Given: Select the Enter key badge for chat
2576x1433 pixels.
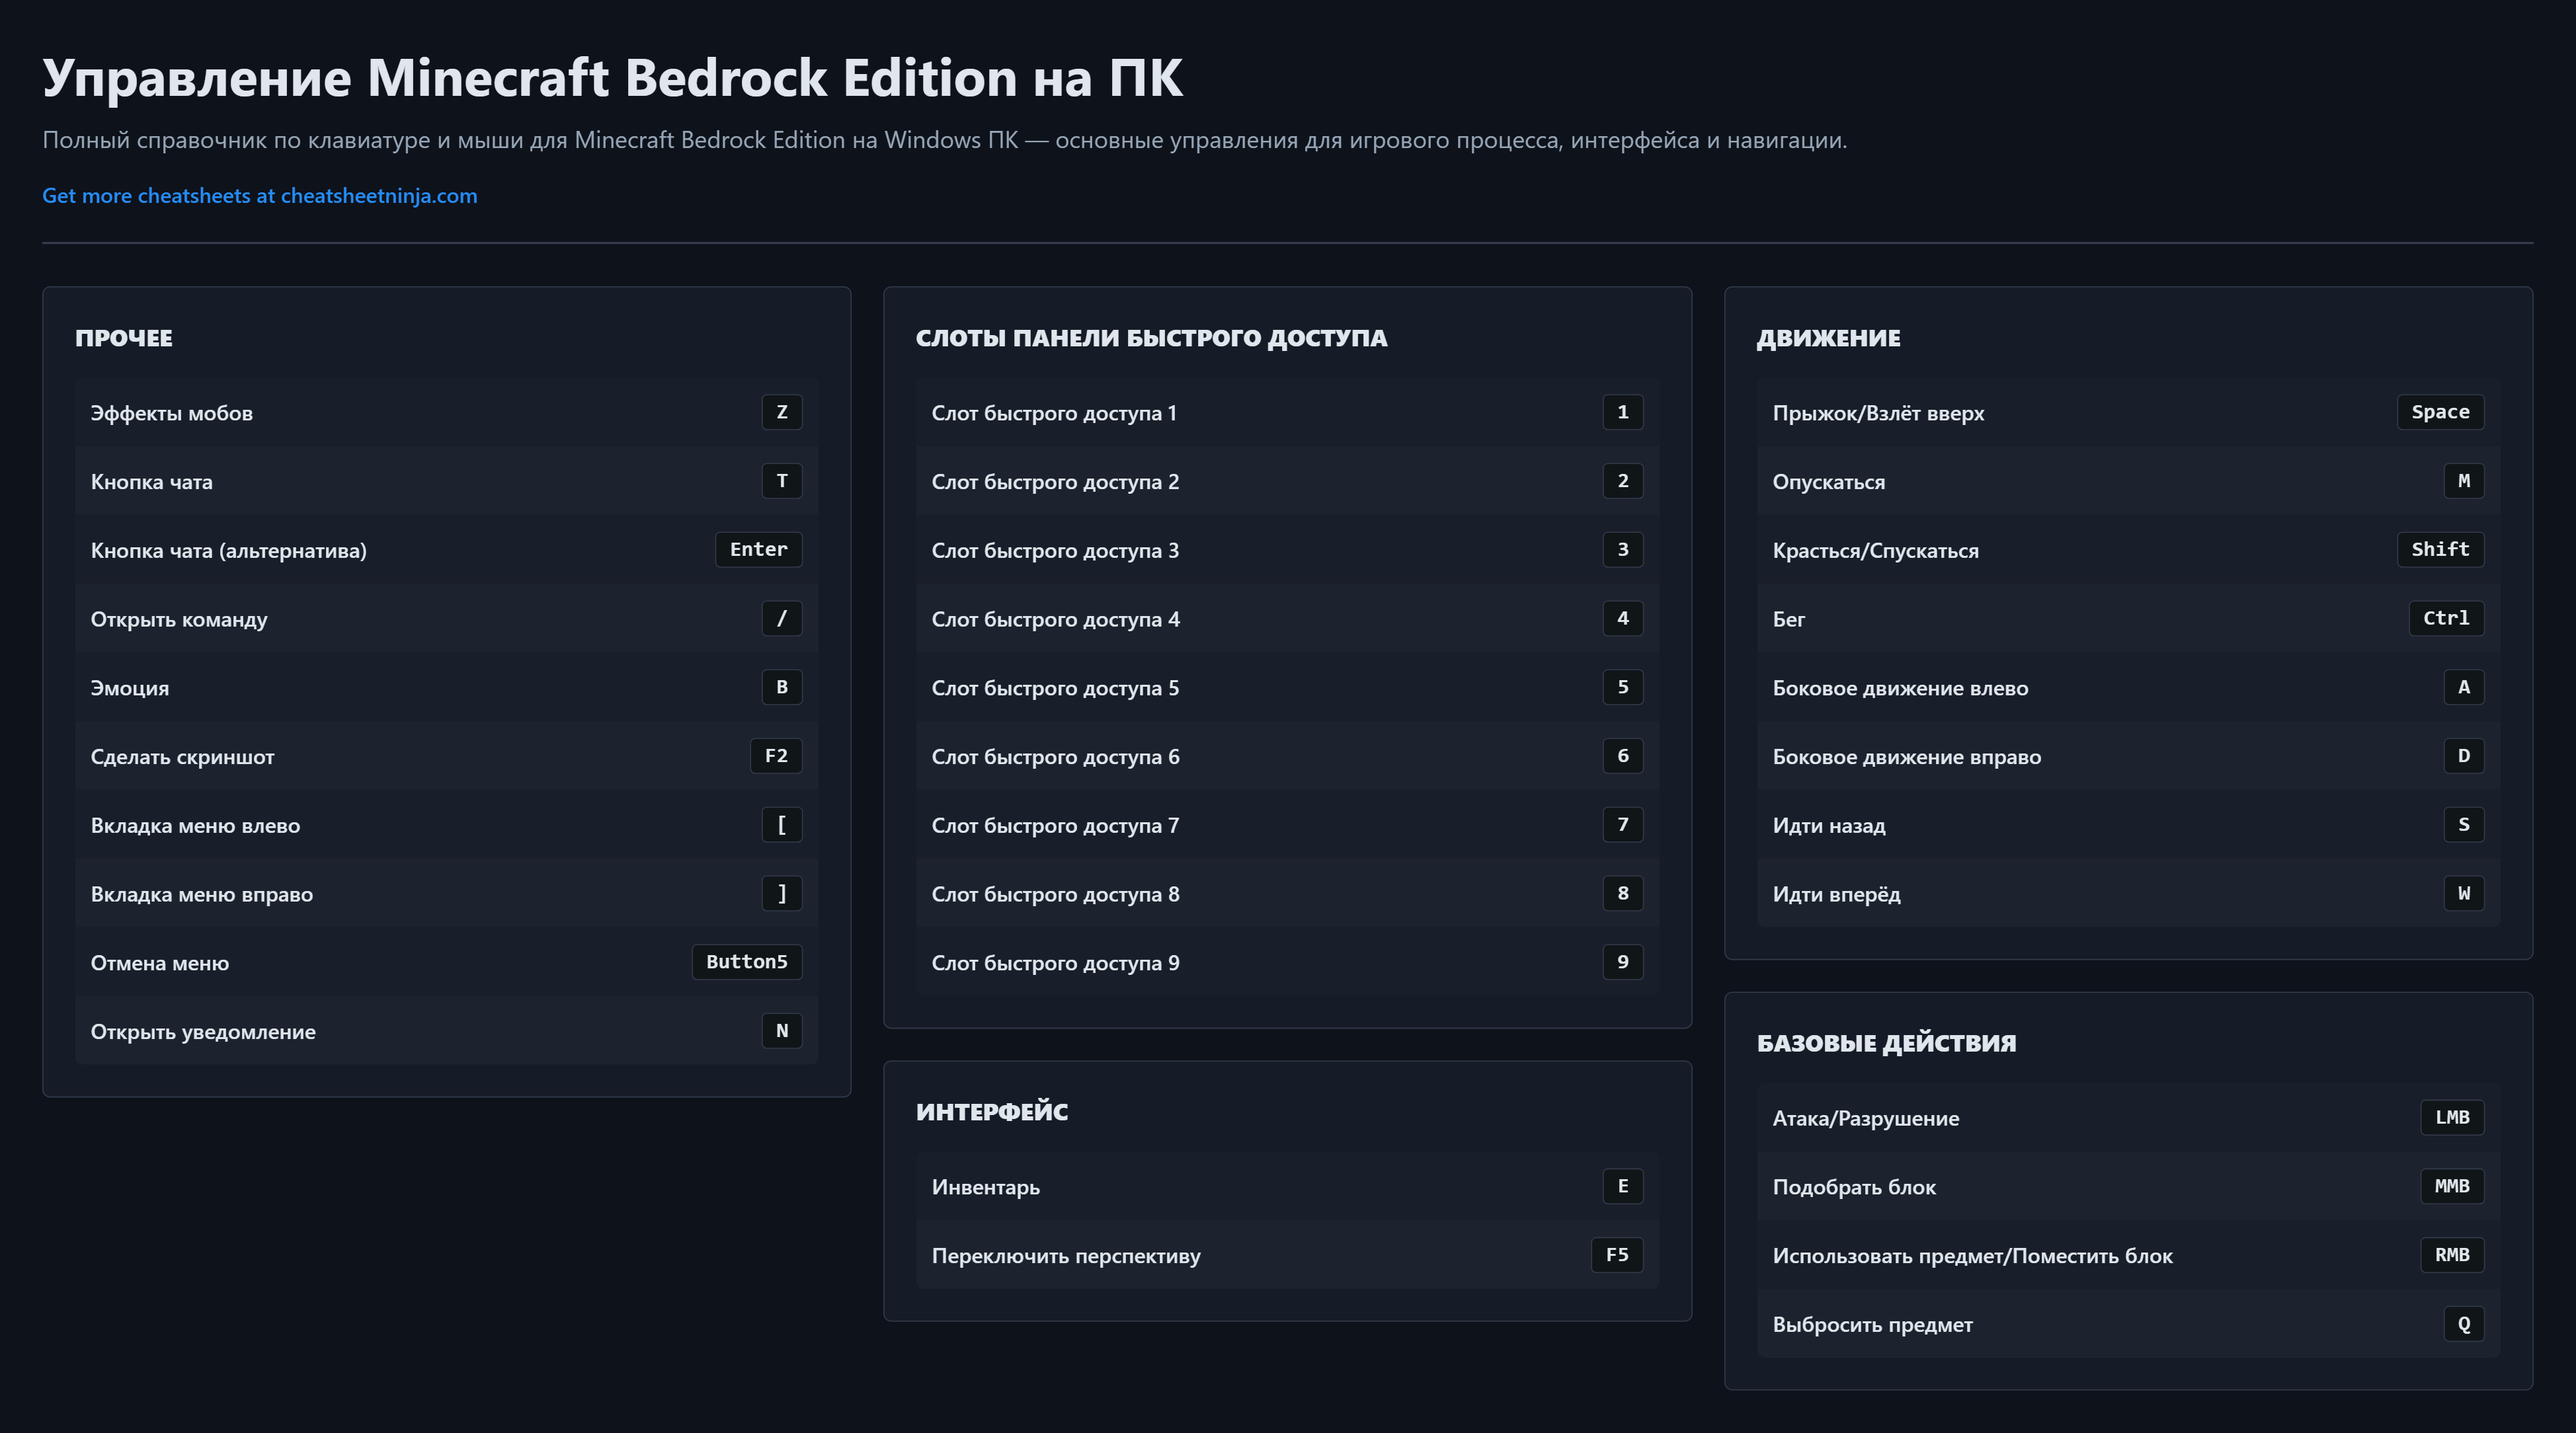Looking at the screenshot, I should 758,549.
